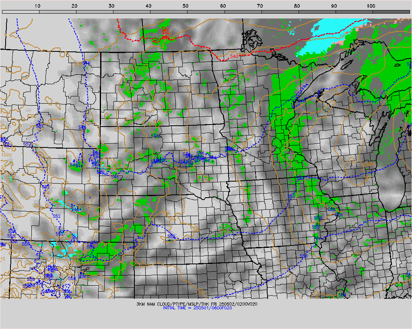Click the "90" label on cloud scale
Image resolution: width=412 pixels, height=329 pixels.
click(x=334, y=6)
